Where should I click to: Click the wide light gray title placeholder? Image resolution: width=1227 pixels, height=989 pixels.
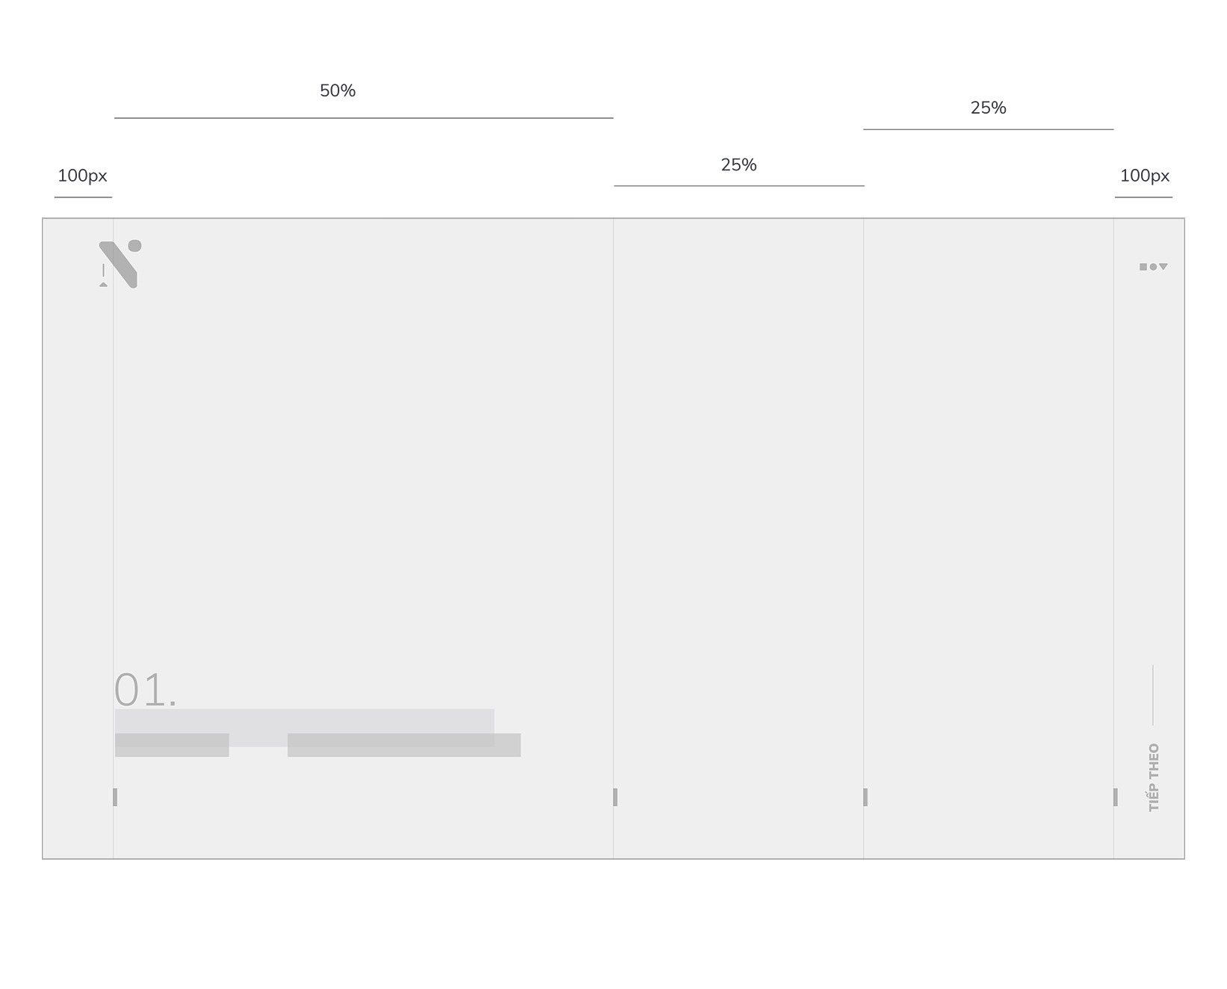304,727
